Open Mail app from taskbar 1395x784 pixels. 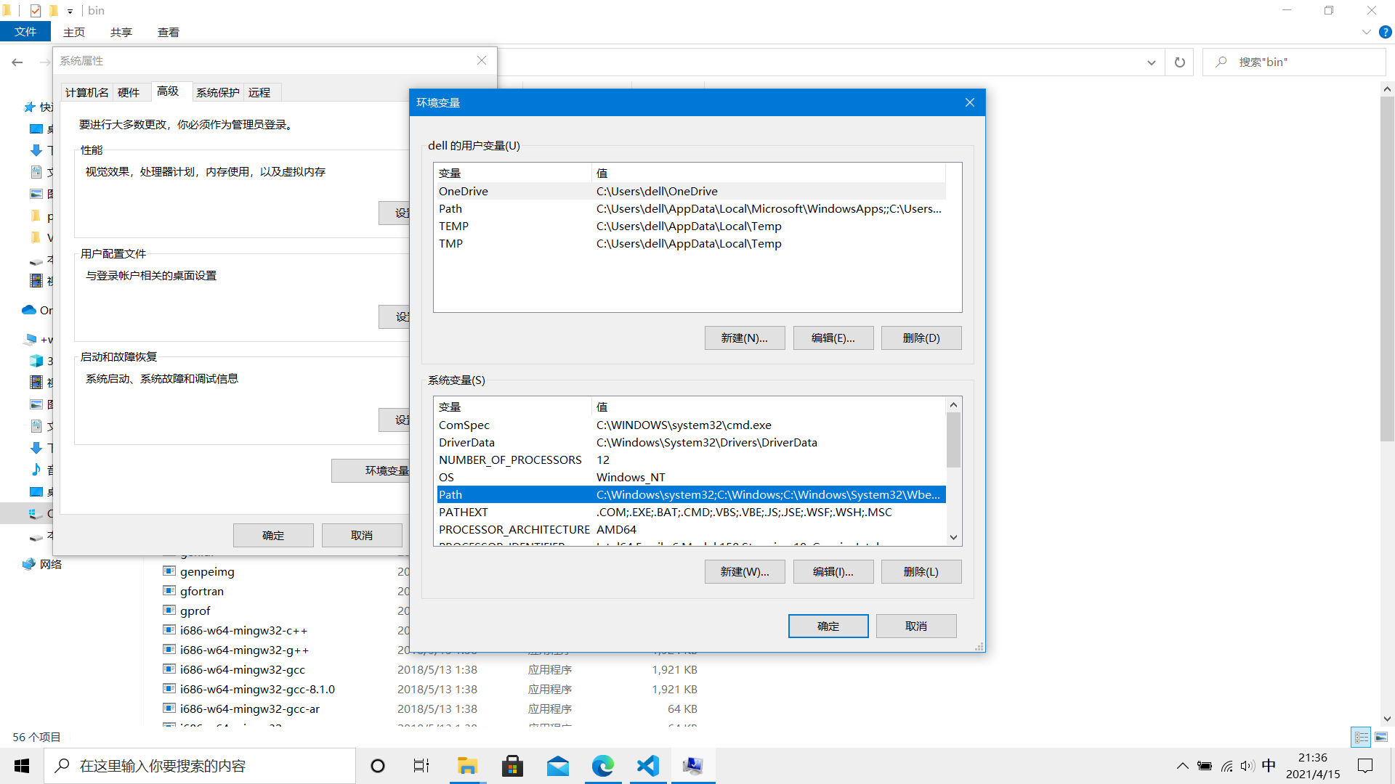click(x=557, y=766)
